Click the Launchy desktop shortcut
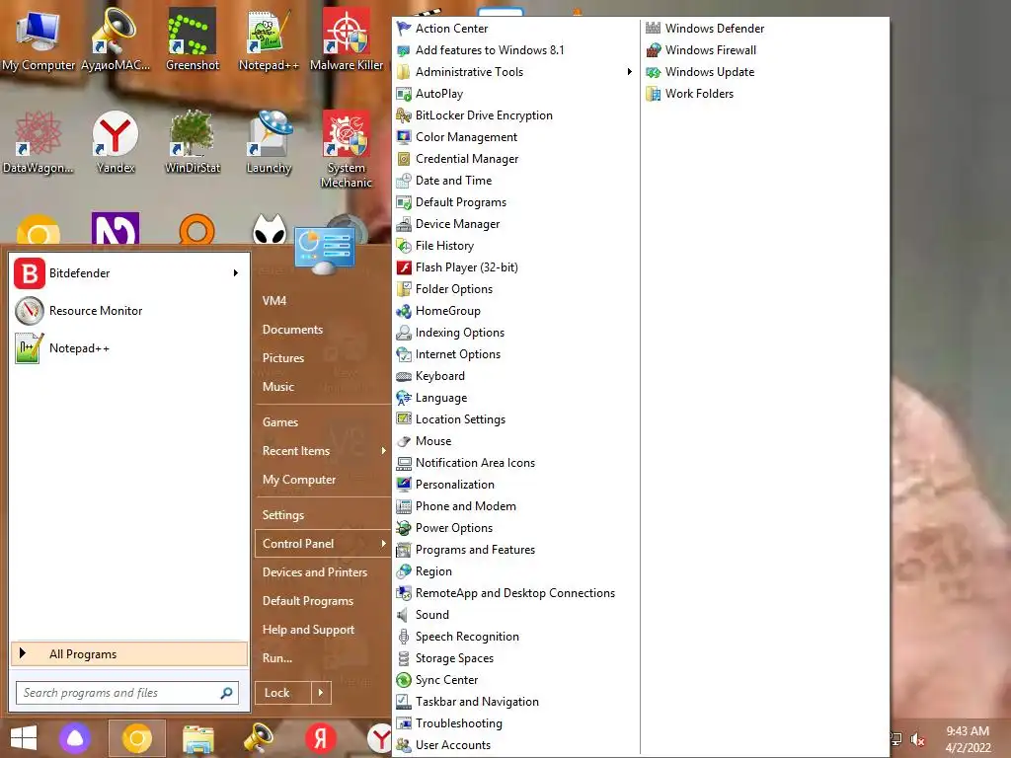The height and width of the screenshot is (758, 1011). [x=269, y=142]
